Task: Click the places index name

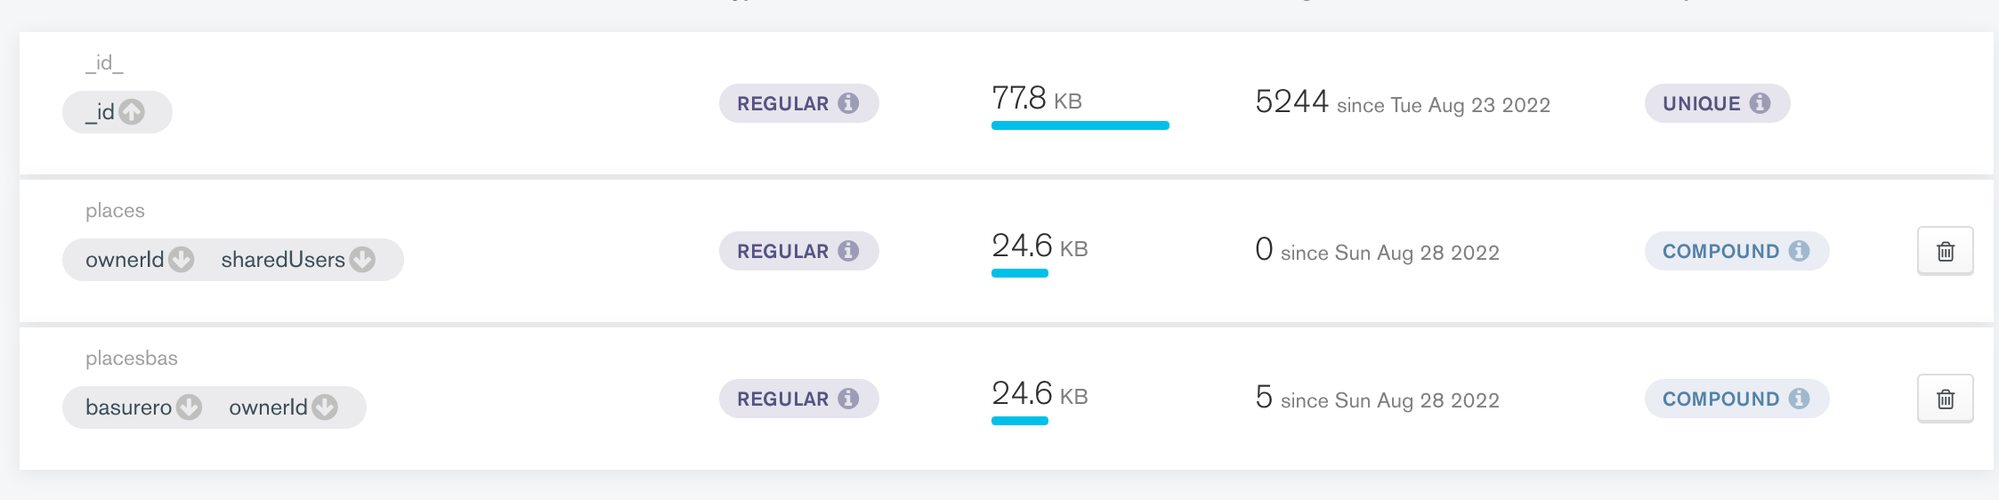Action: coord(115,211)
